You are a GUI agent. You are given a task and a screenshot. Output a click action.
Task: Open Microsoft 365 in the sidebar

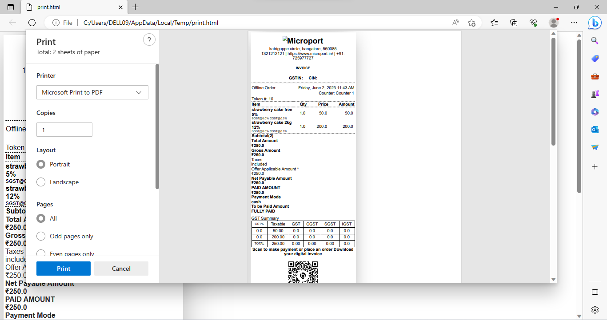pos(595,112)
